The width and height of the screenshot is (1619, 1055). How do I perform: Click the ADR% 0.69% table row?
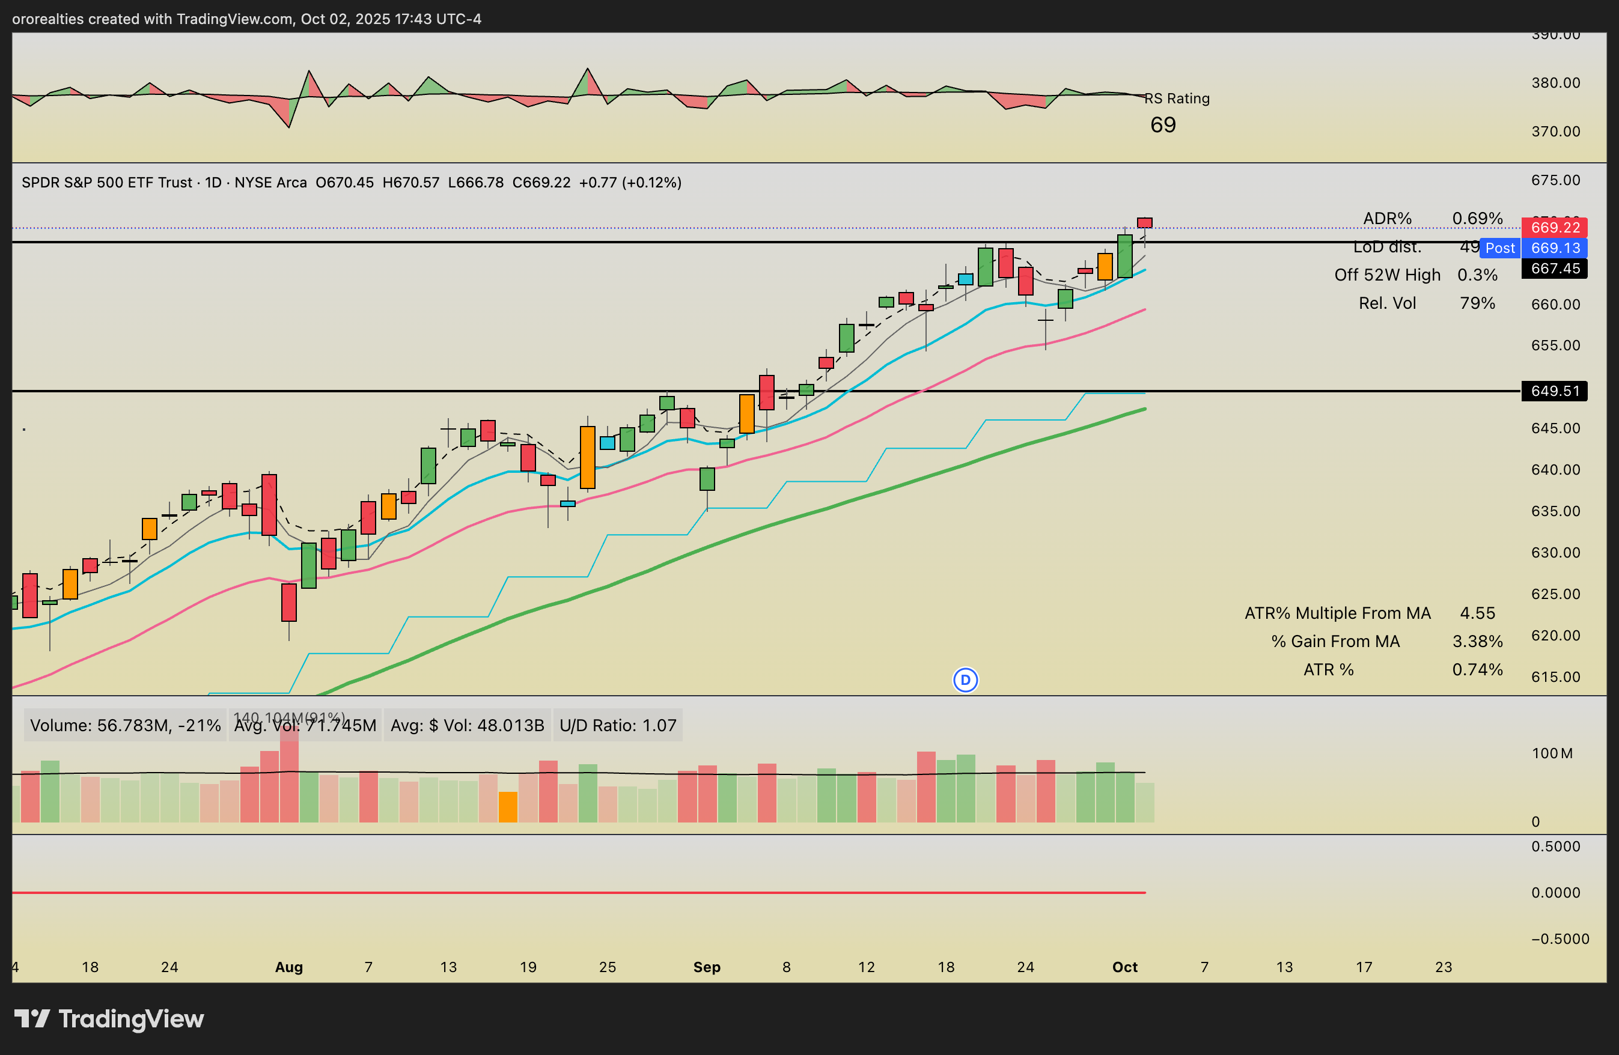coord(1432,218)
